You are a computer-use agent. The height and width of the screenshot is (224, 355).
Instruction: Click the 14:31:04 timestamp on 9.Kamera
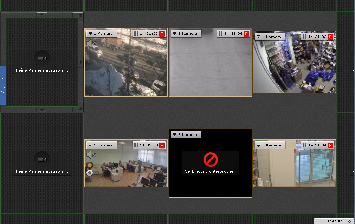tap(317, 145)
